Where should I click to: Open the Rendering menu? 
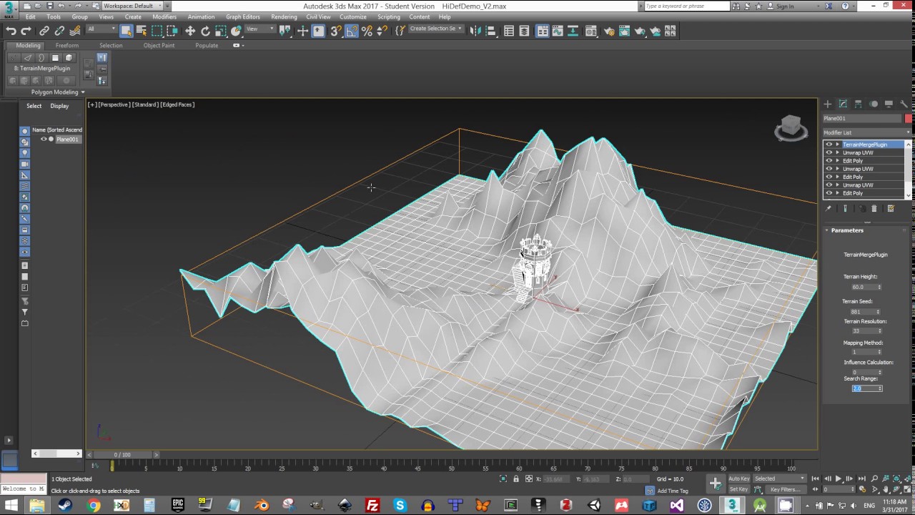284,16
